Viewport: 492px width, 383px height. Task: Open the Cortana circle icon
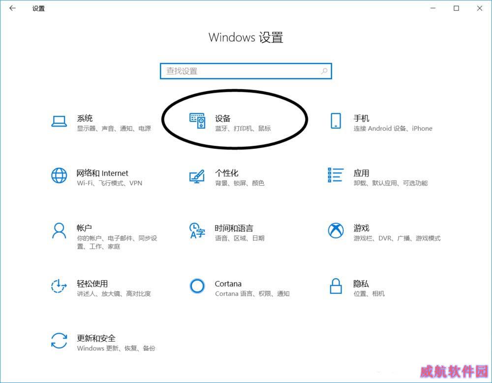197,286
